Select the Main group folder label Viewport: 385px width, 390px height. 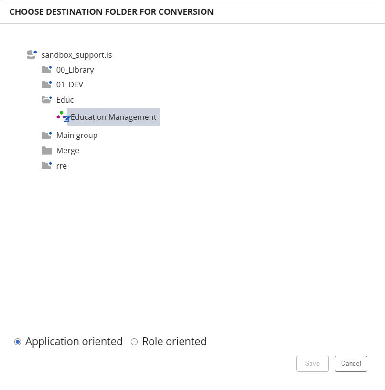pyautogui.click(x=77, y=135)
